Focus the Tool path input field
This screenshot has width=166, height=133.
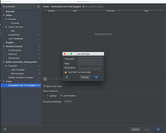pyautogui.click(x=90, y=59)
